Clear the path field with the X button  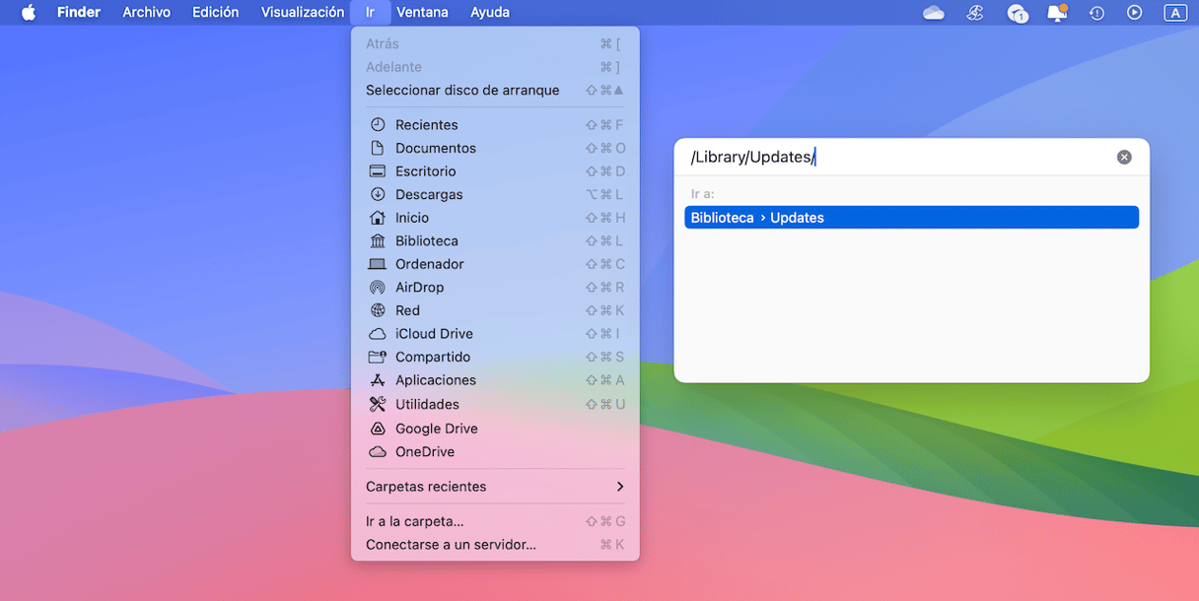click(1124, 158)
